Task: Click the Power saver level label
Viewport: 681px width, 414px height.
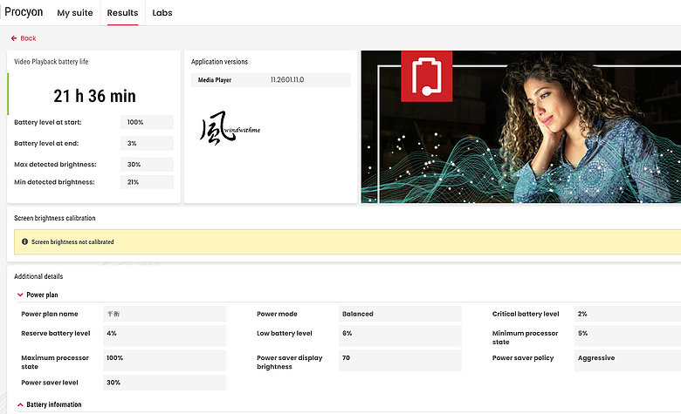Action: point(50,383)
